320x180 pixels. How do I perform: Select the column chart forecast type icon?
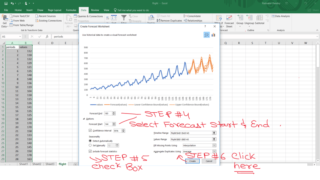213,35
